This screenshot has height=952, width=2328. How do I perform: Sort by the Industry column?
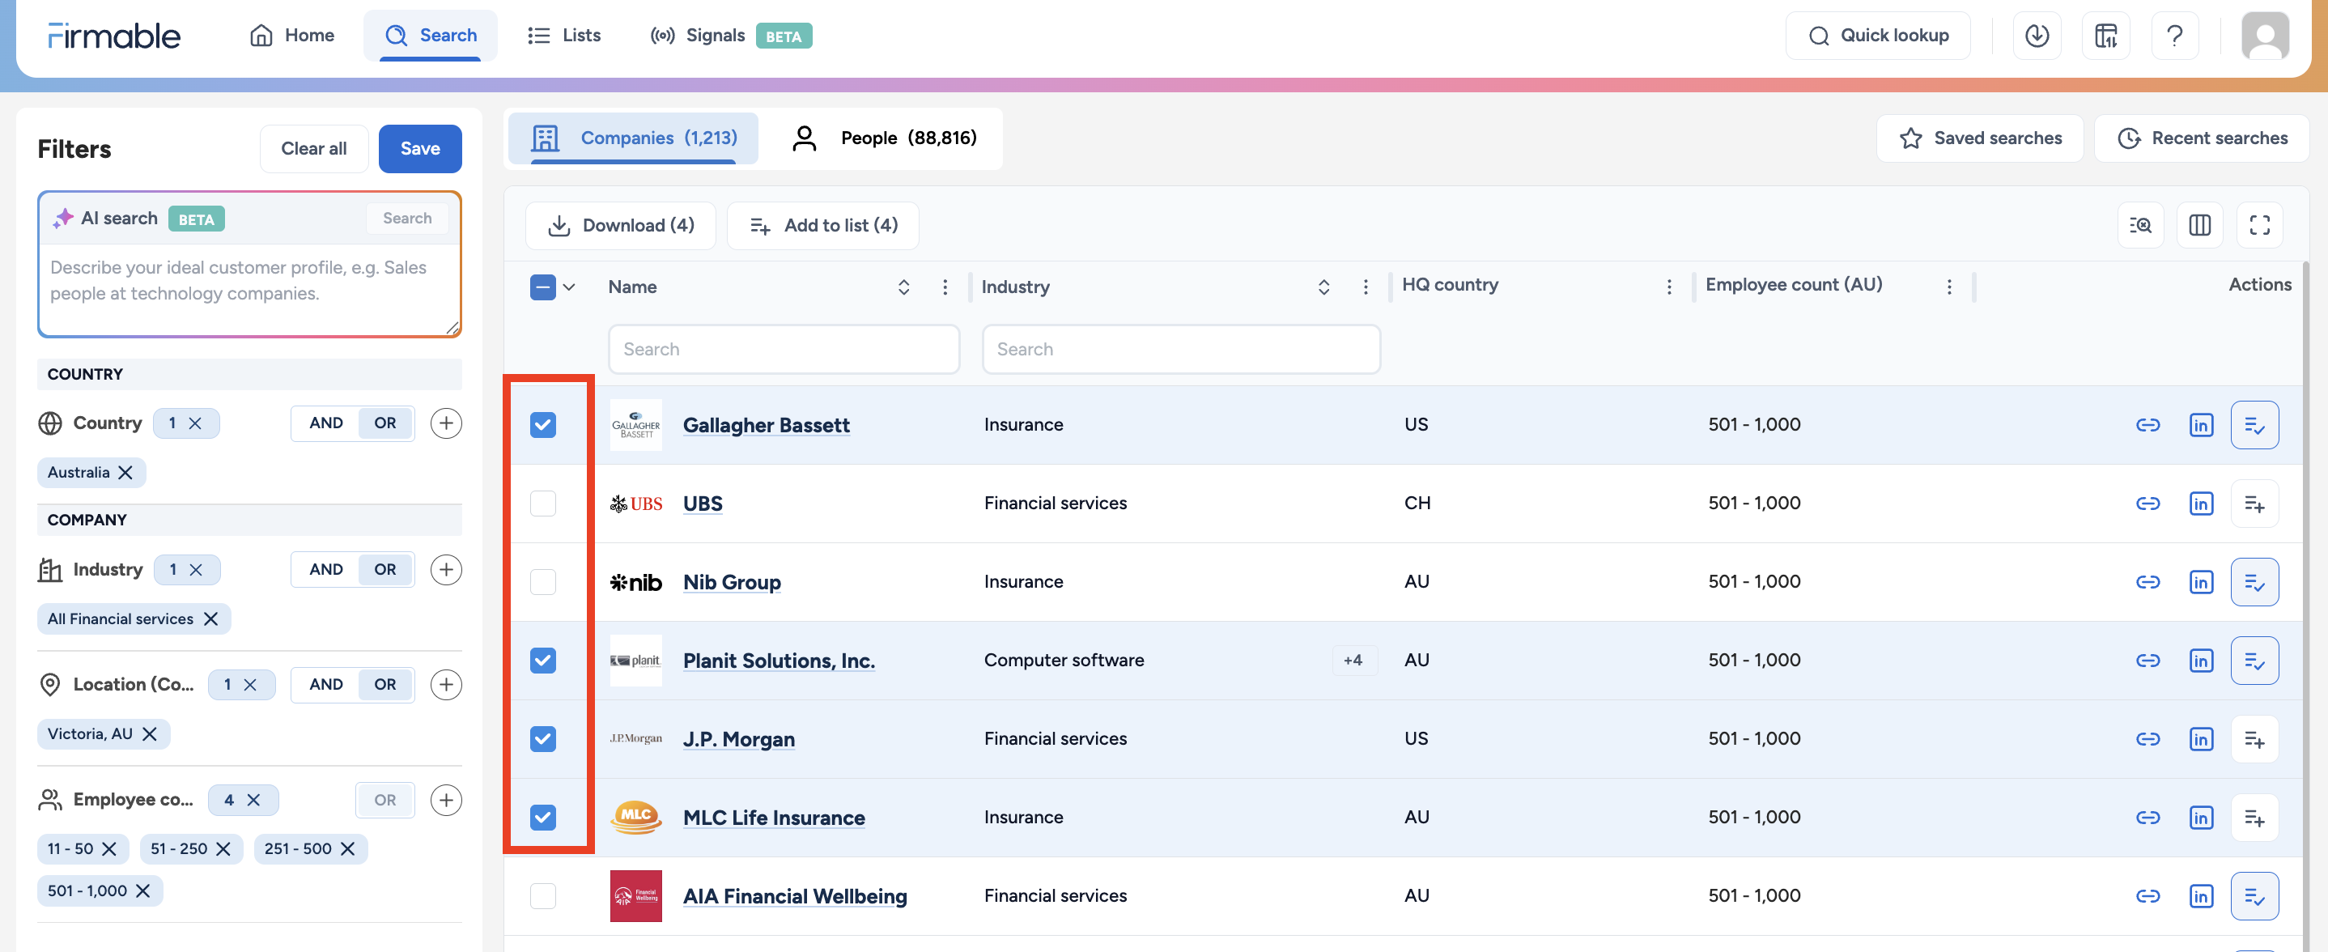[1323, 287]
